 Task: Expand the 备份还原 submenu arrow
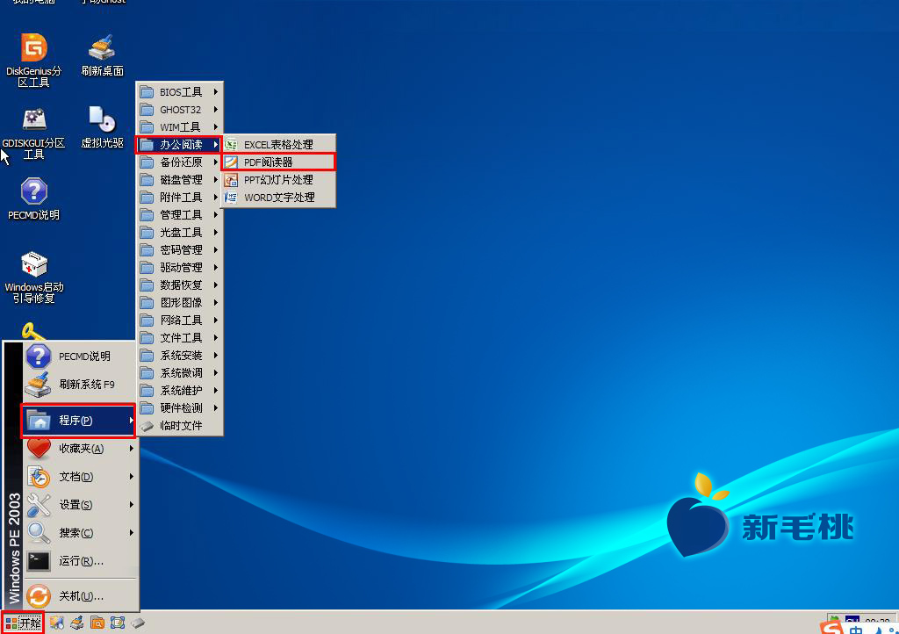tap(216, 162)
